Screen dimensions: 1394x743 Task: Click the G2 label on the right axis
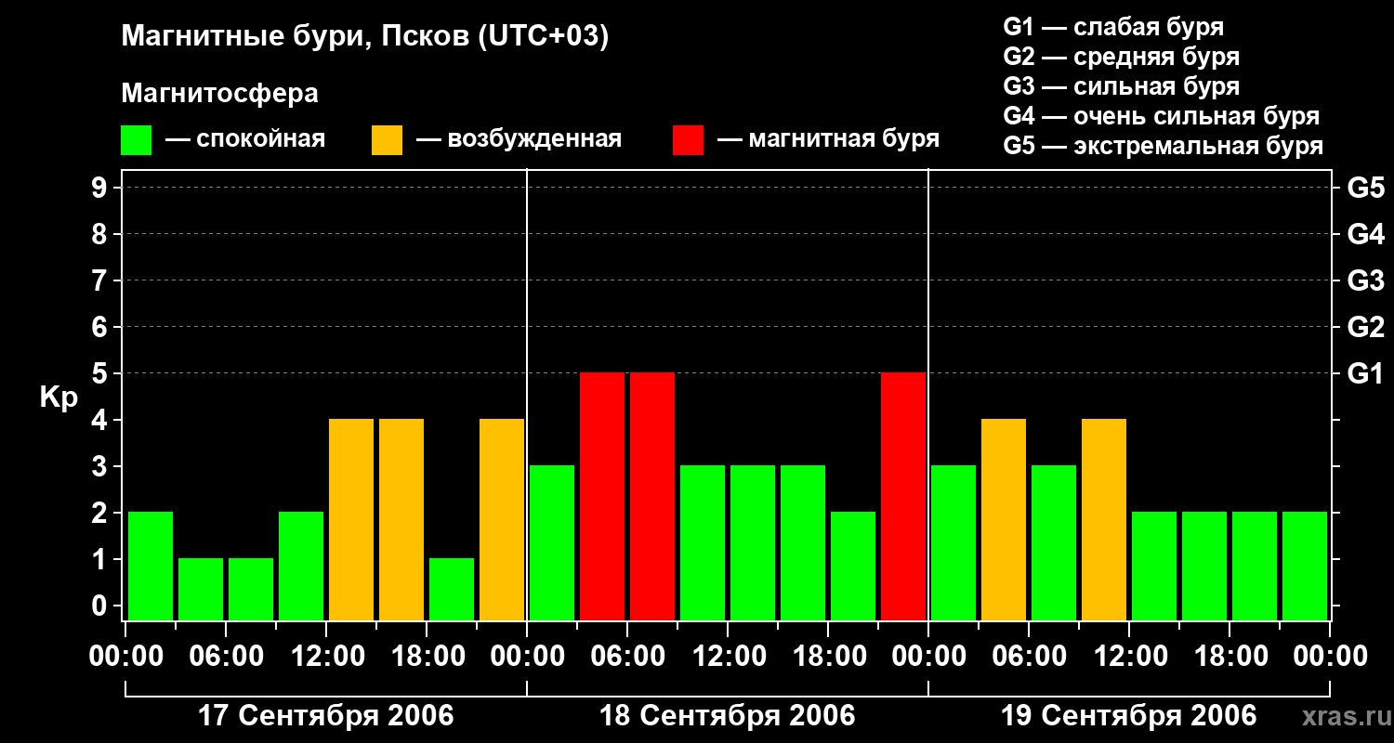click(x=1365, y=327)
